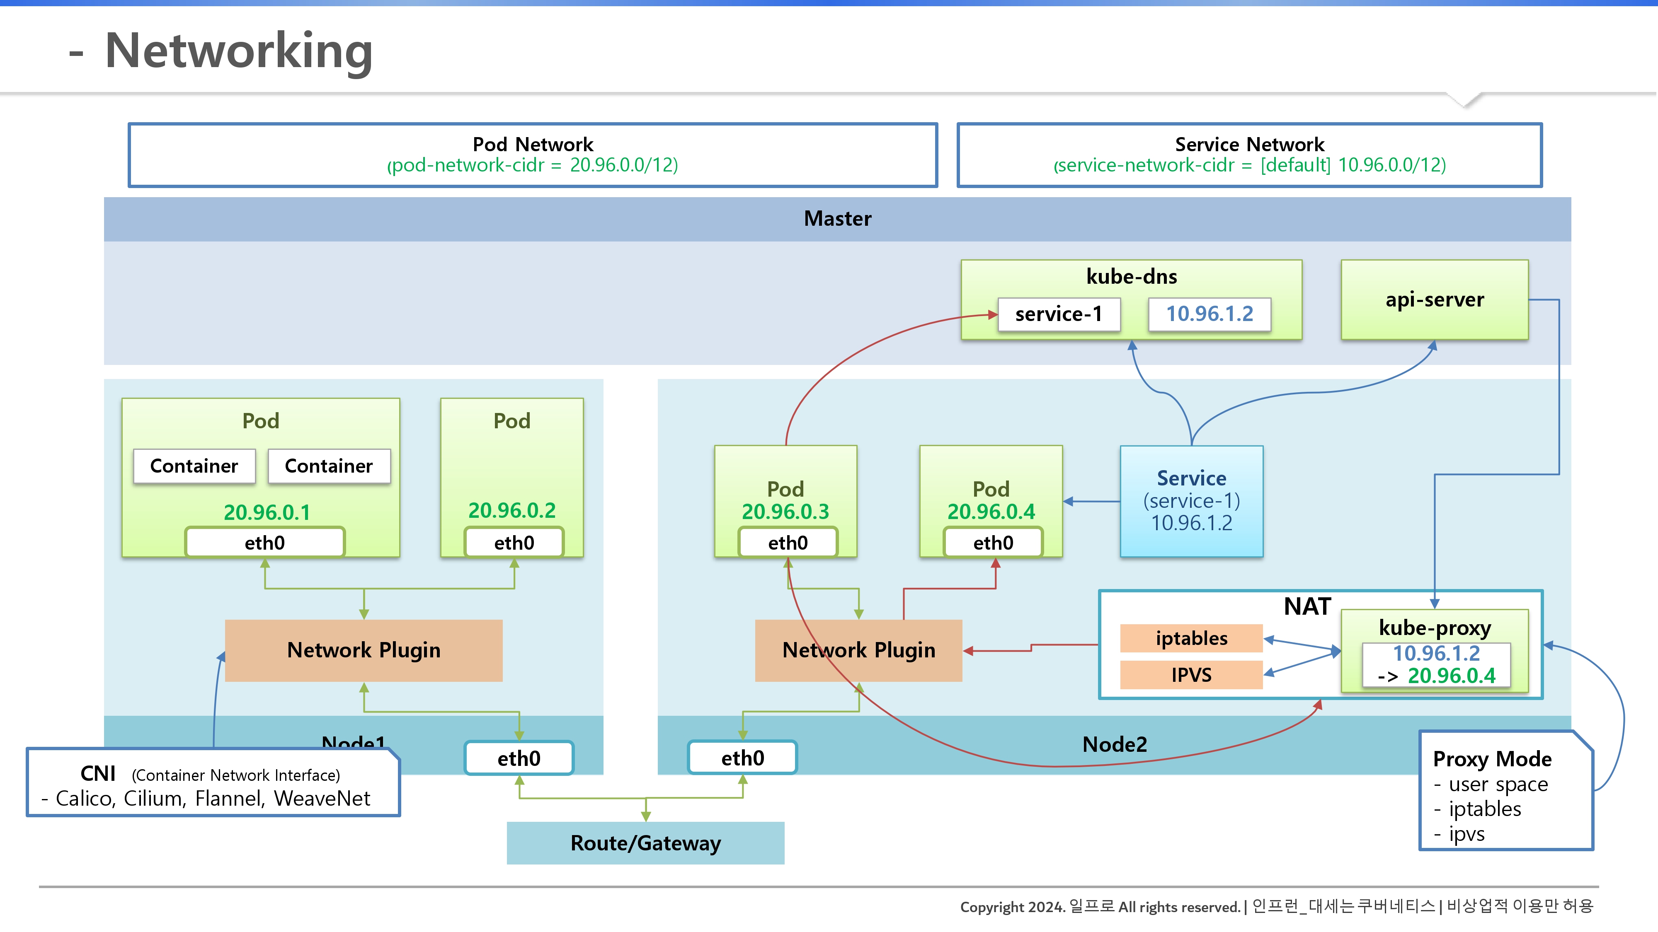Image resolution: width=1658 pixels, height=932 pixels.
Task: Click the first Container box in Pod
Action: pyautogui.click(x=194, y=466)
